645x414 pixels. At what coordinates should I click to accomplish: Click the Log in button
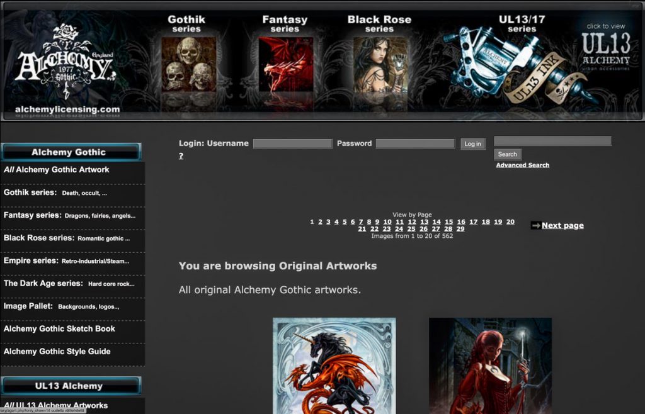(472, 143)
